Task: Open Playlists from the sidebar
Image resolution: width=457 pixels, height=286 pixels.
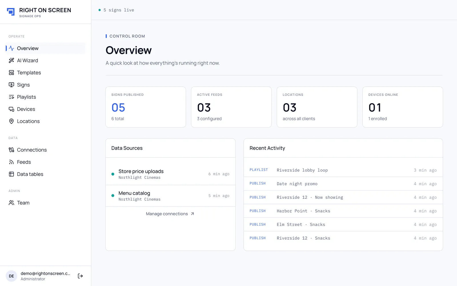Action: pos(45,97)
